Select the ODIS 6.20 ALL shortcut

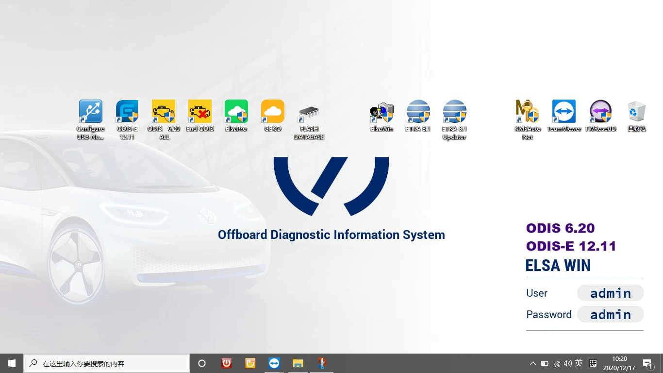click(164, 119)
